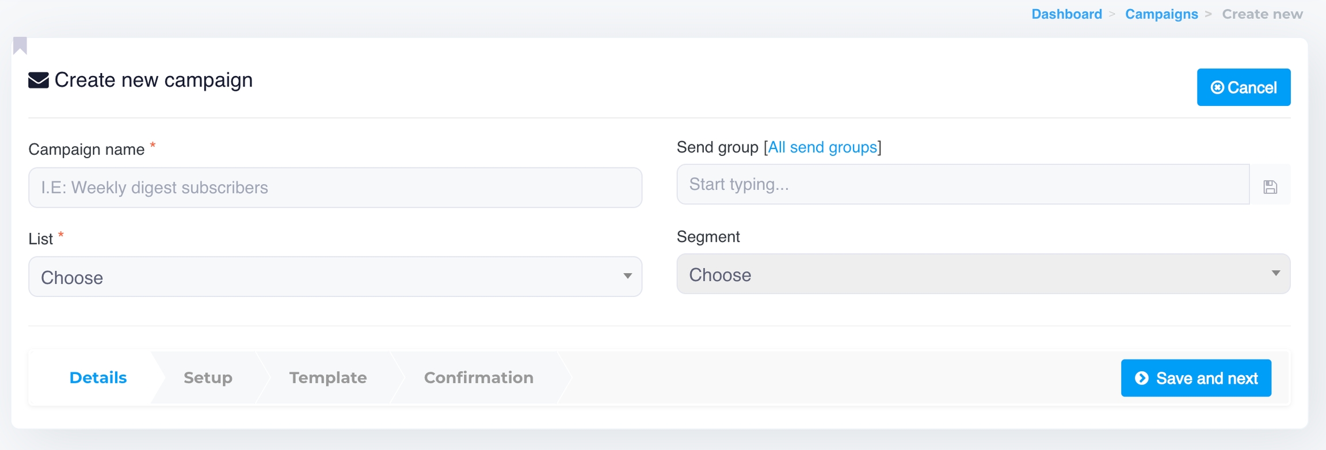Click the envelope icon beside the title

tap(39, 80)
